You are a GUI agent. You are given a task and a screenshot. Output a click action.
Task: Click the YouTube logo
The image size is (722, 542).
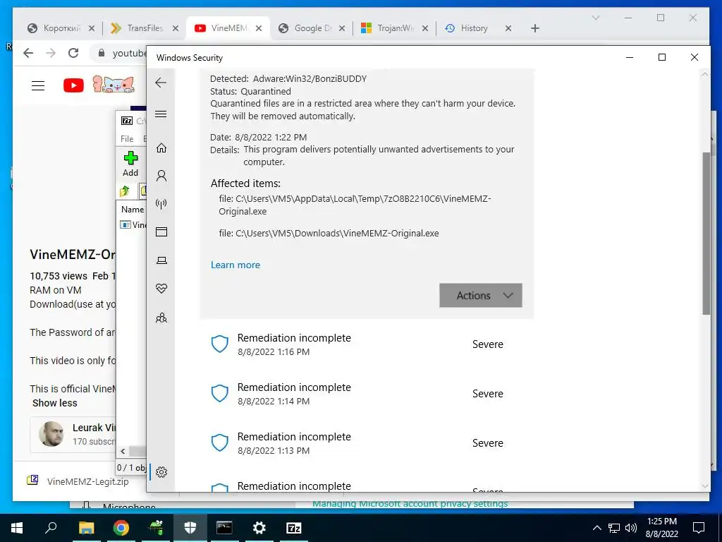pos(73,85)
